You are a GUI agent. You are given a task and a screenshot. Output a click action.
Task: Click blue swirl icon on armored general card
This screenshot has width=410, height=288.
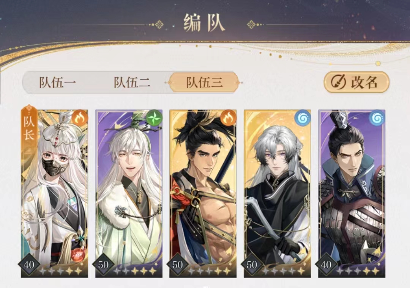(x=377, y=118)
